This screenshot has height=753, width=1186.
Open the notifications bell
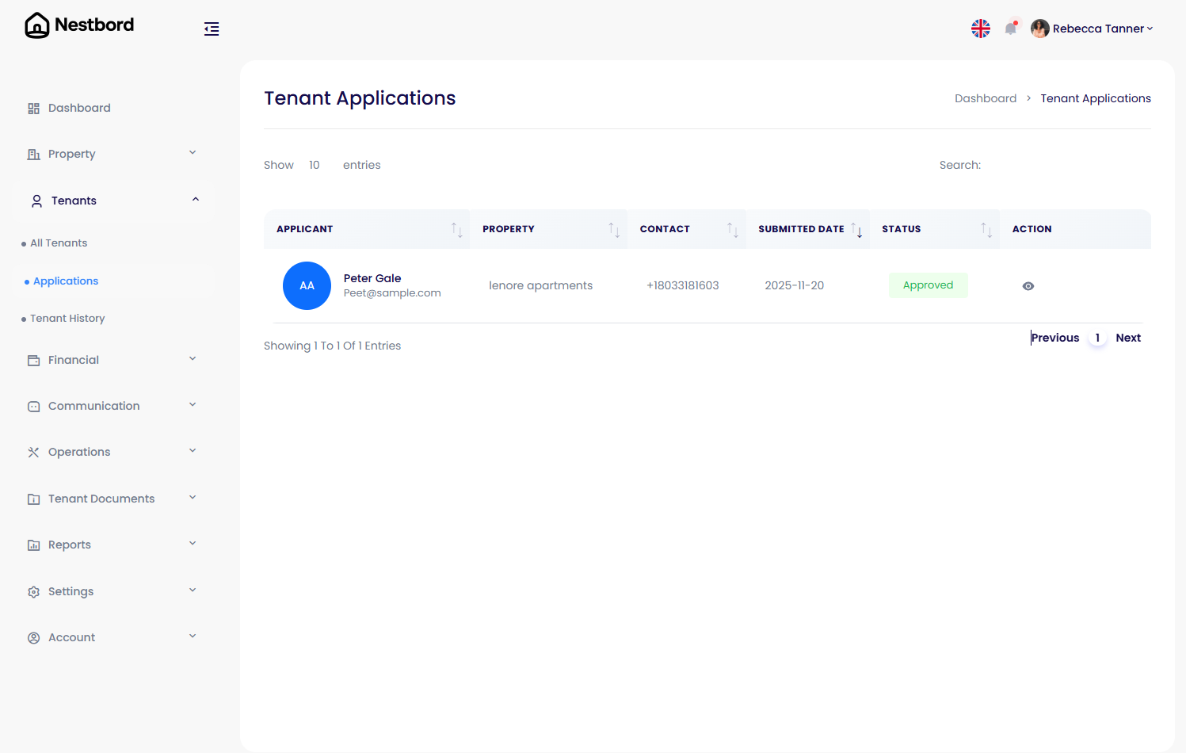tap(1011, 27)
